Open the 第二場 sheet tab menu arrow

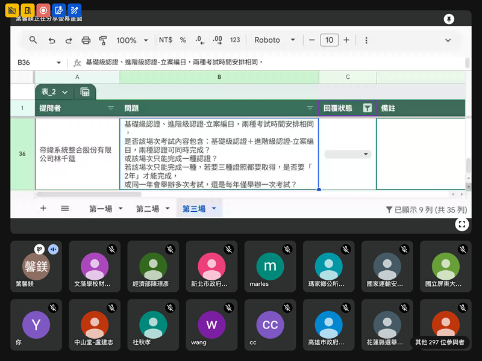[167, 208]
